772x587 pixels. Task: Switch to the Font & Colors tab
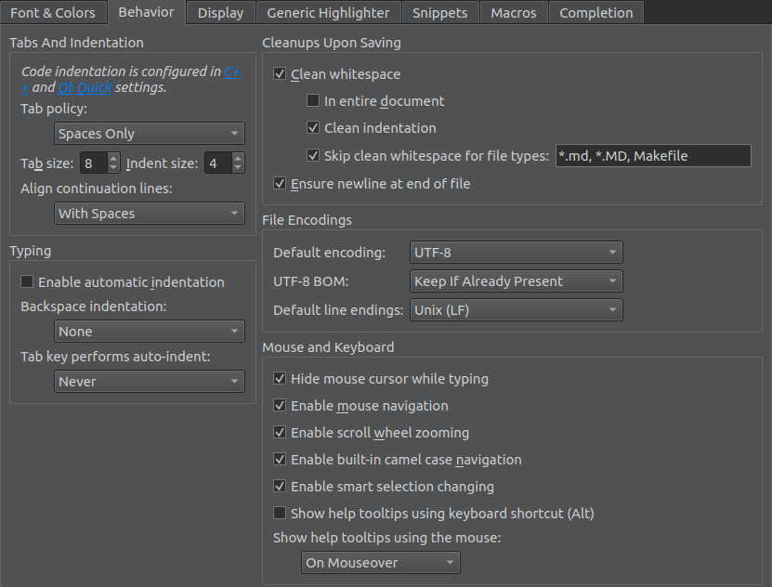(53, 13)
